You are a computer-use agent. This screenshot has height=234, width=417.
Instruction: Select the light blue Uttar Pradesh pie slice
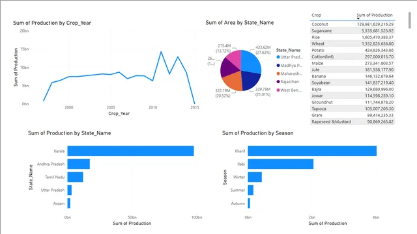(x=250, y=62)
